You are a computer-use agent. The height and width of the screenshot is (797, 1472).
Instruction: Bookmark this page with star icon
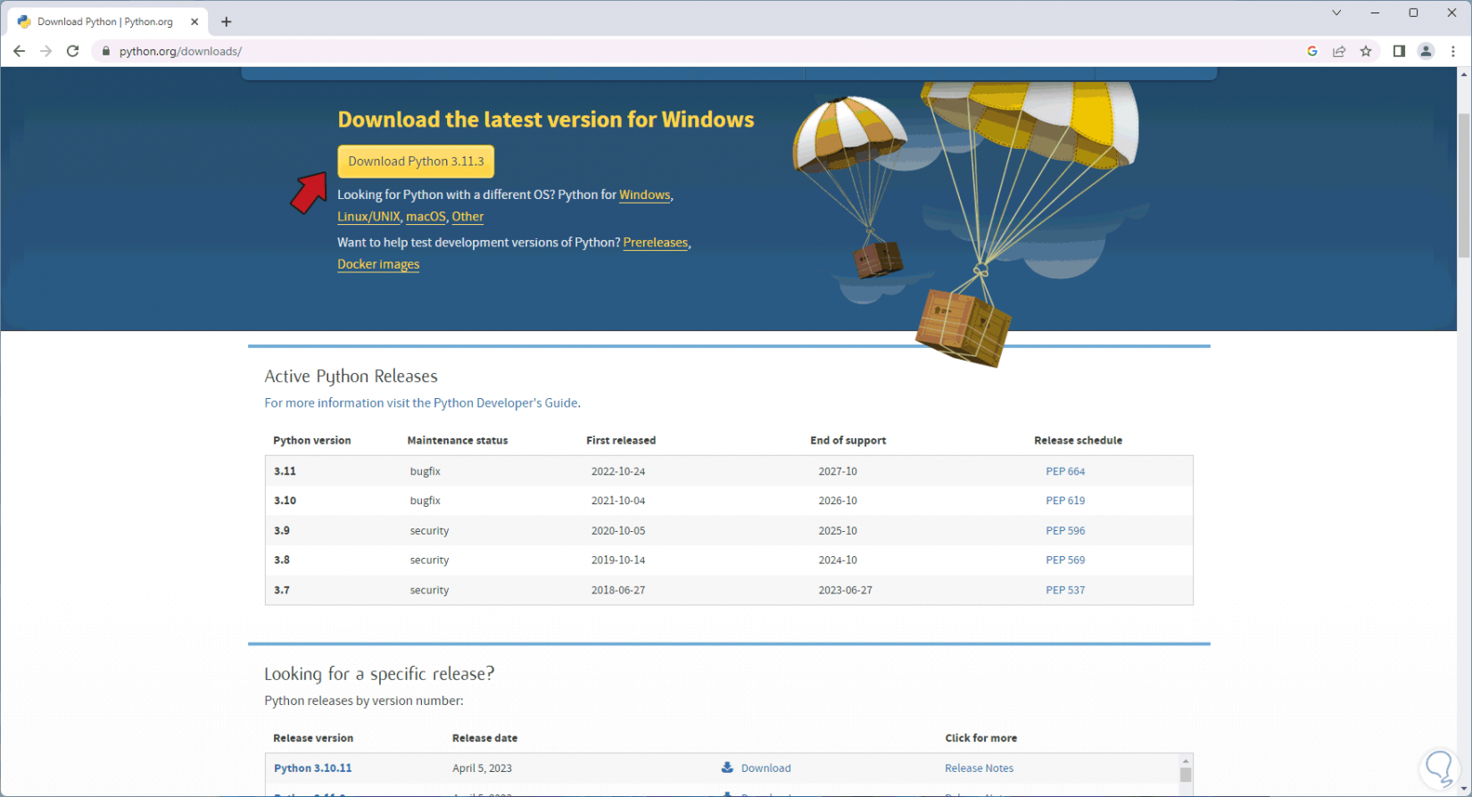pyautogui.click(x=1366, y=52)
